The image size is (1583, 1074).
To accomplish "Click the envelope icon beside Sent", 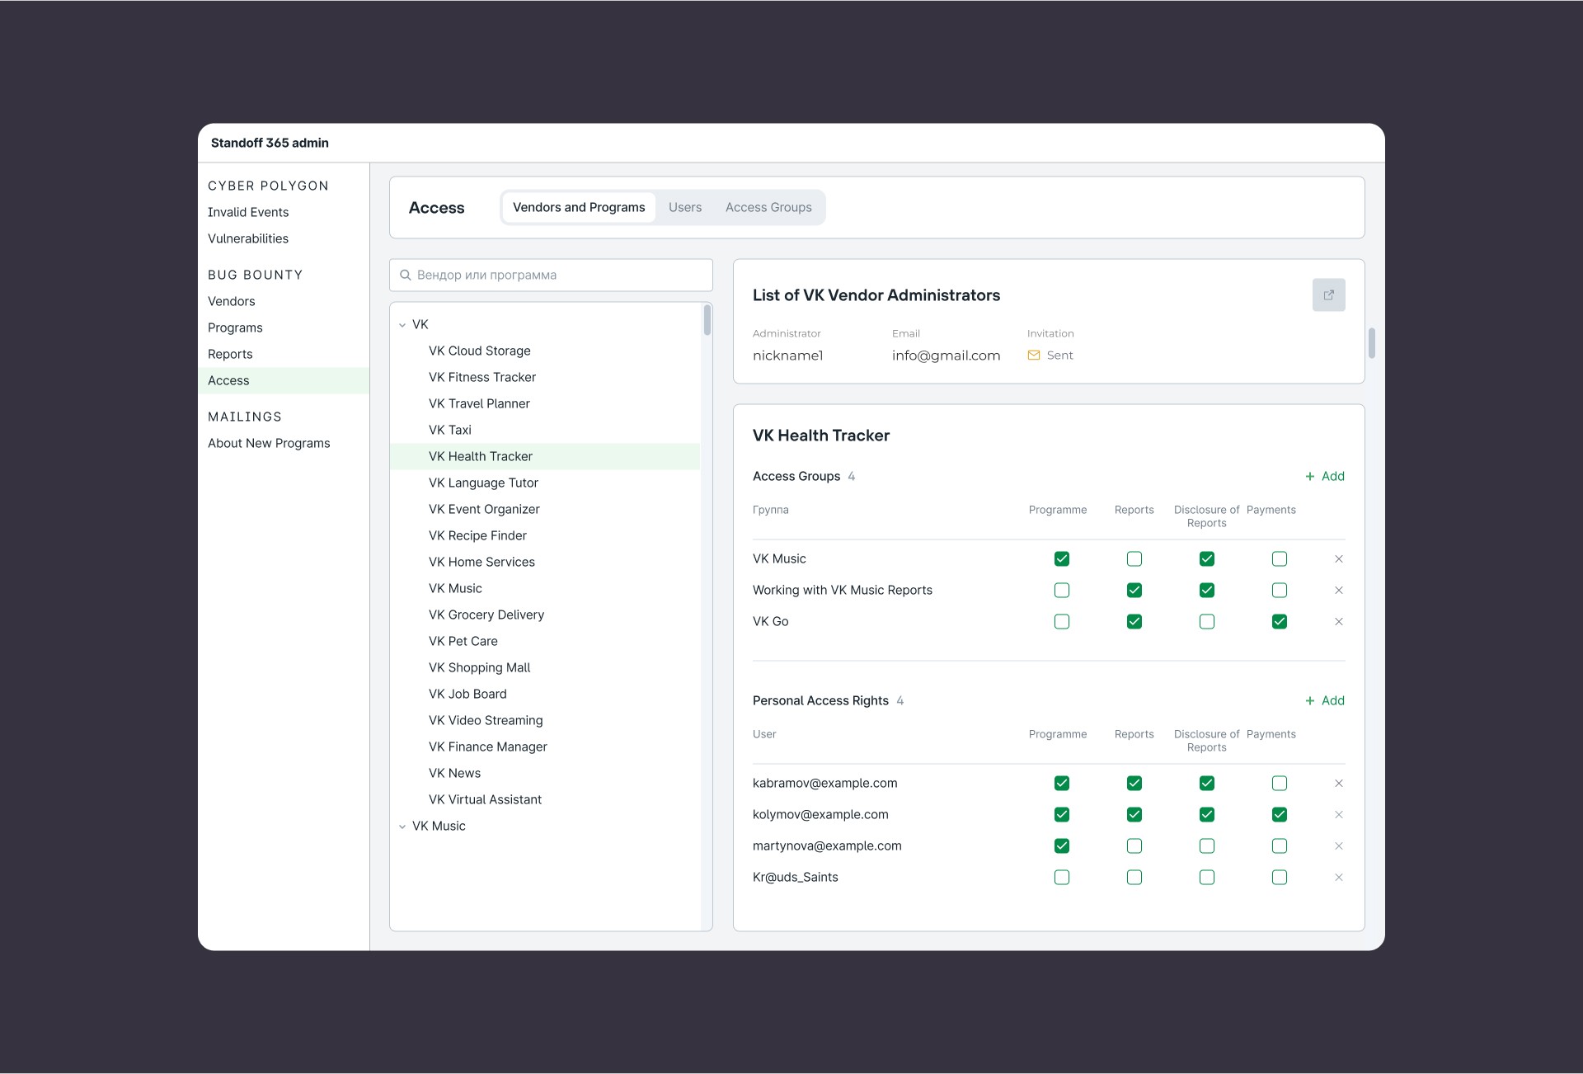I will [x=1034, y=356].
